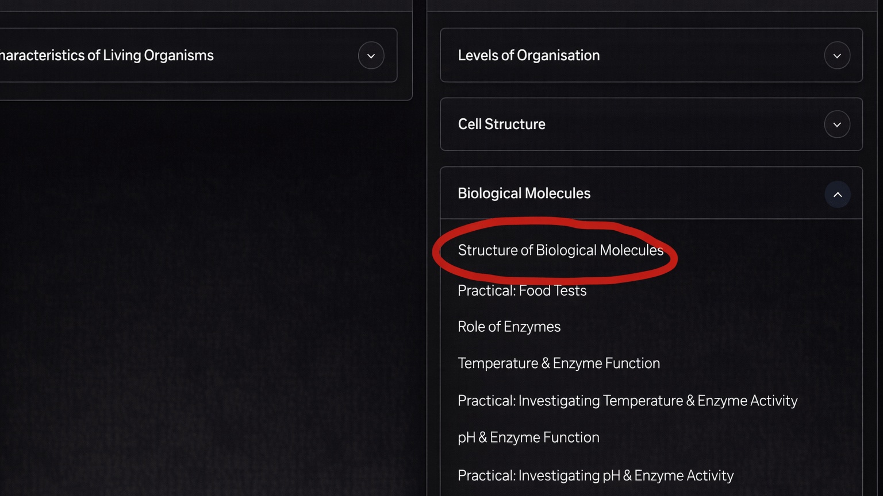The height and width of the screenshot is (496, 883).
Task: Open the Temperature & Enzyme Function topic
Action: pyautogui.click(x=558, y=363)
